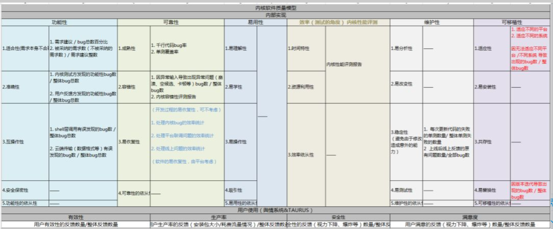Screen dimensions: 553x229
Task: Select the 效率（测试的角度）内核性能评测 header
Action: [x=338, y=22]
